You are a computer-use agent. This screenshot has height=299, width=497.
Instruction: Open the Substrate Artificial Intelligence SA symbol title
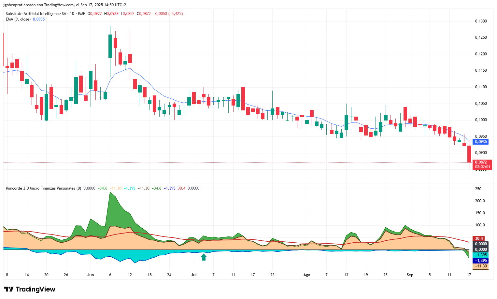[x=36, y=14]
